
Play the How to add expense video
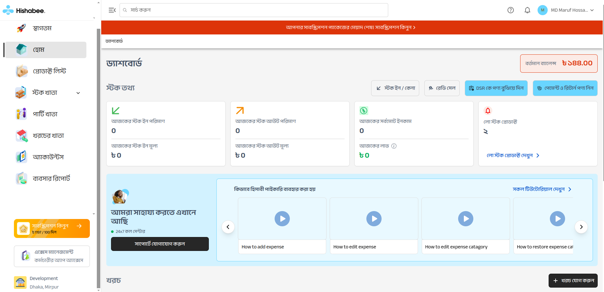pos(282,219)
